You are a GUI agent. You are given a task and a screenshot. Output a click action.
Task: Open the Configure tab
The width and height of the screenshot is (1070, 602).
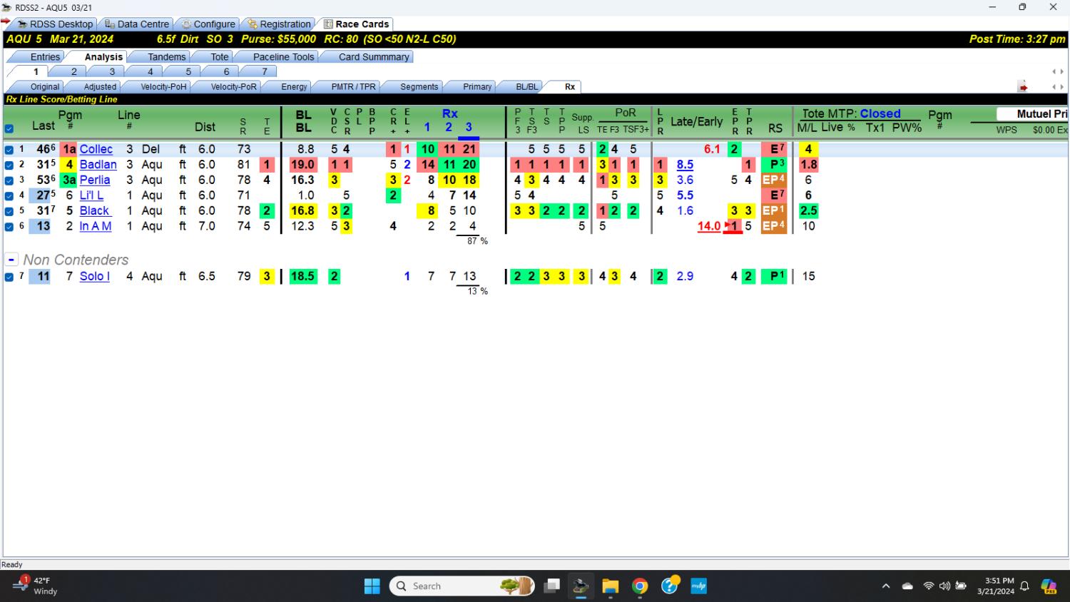pyautogui.click(x=208, y=24)
